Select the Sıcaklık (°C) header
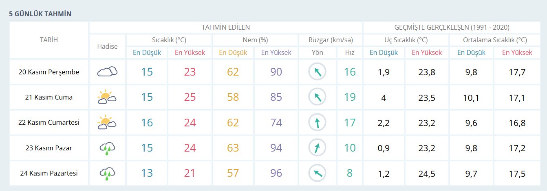The height and width of the screenshot is (191, 547). click(x=169, y=40)
